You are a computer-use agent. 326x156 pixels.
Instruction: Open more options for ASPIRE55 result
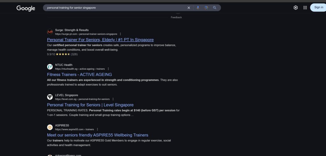pyautogui.click(x=97, y=129)
